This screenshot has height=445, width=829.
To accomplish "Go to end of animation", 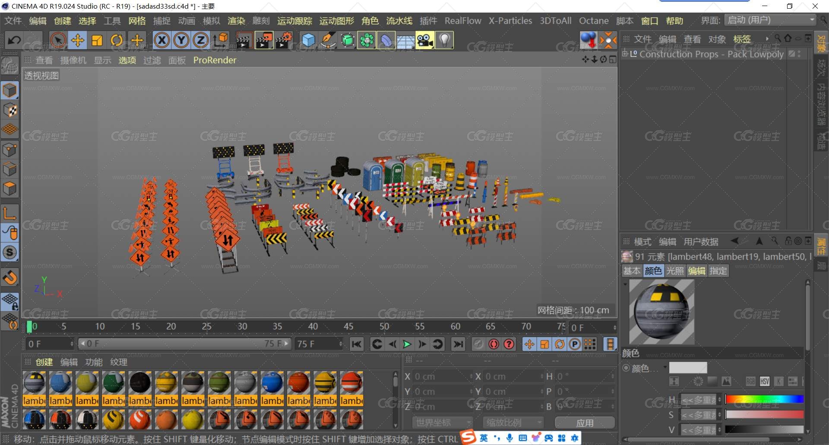I will pos(458,344).
